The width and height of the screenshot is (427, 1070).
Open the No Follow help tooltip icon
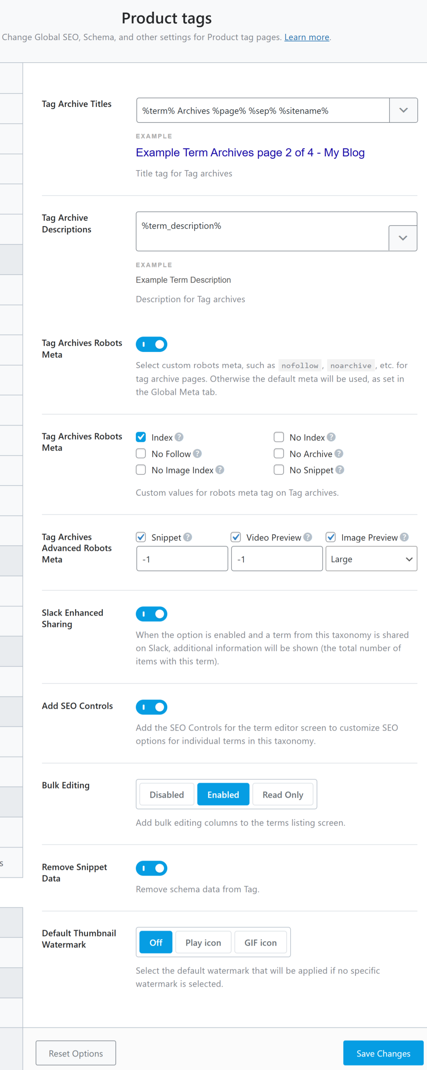click(198, 453)
